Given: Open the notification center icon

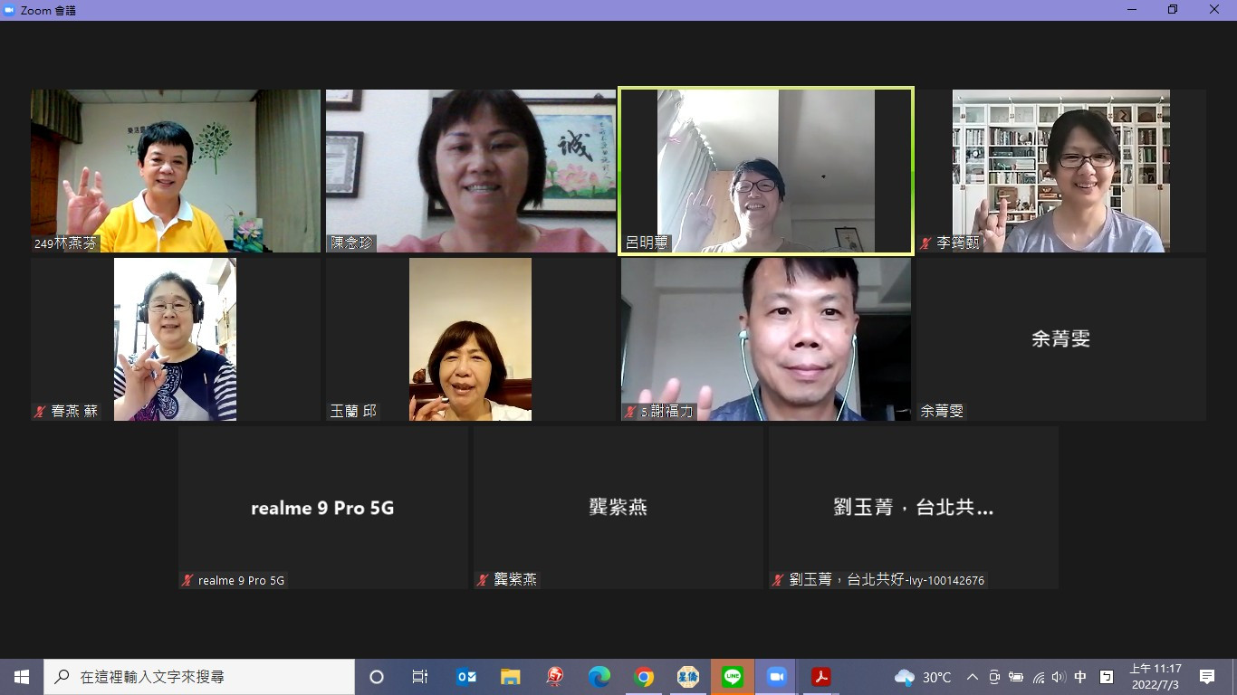Looking at the screenshot, I should (x=1207, y=677).
